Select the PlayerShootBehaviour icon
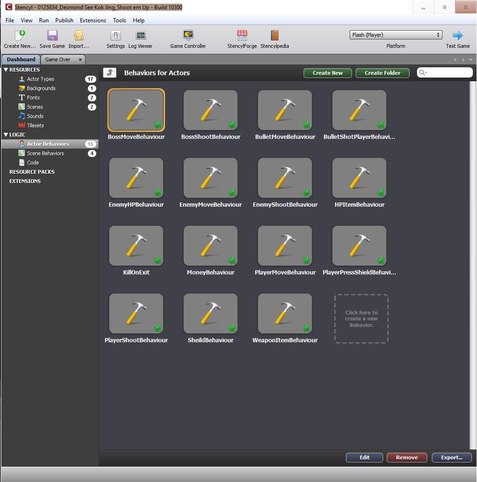Image resolution: width=477 pixels, height=482 pixels. click(x=136, y=313)
